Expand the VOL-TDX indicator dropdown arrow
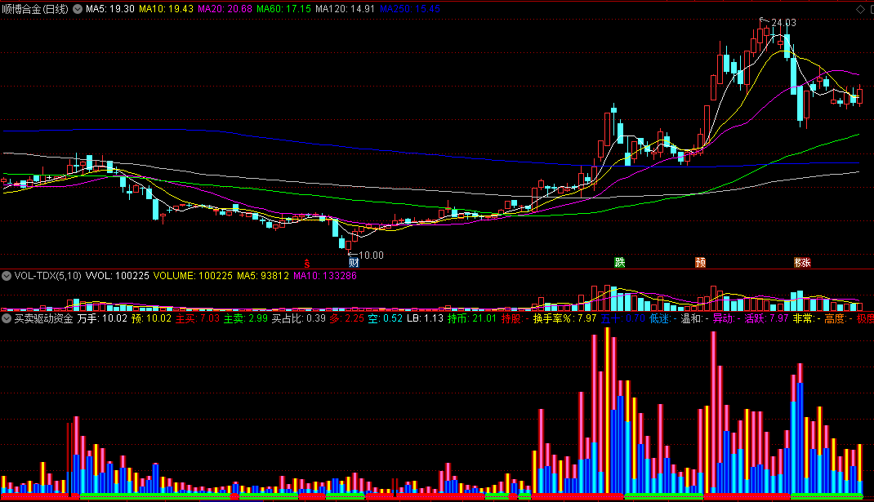This screenshot has width=874, height=502. pyautogui.click(x=7, y=276)
